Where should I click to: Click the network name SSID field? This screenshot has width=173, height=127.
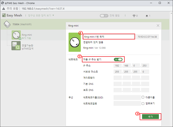127,97
